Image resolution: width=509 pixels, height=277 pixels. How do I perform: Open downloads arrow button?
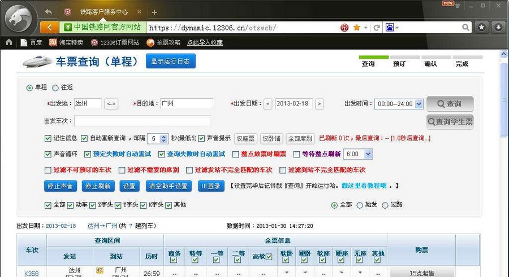click(x=498, y=28)
